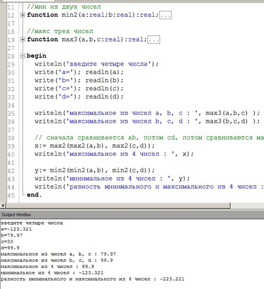The image size is (264, 289).
Task: Click output line showing -223.221 result
Action: [x=93, y=279]
